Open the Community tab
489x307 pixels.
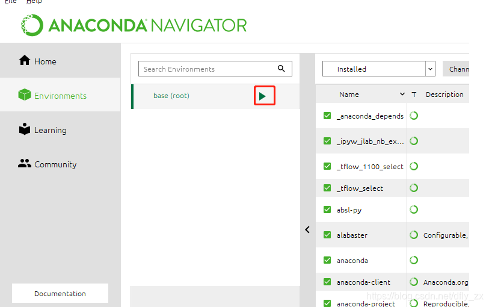(x=60, y=164)
